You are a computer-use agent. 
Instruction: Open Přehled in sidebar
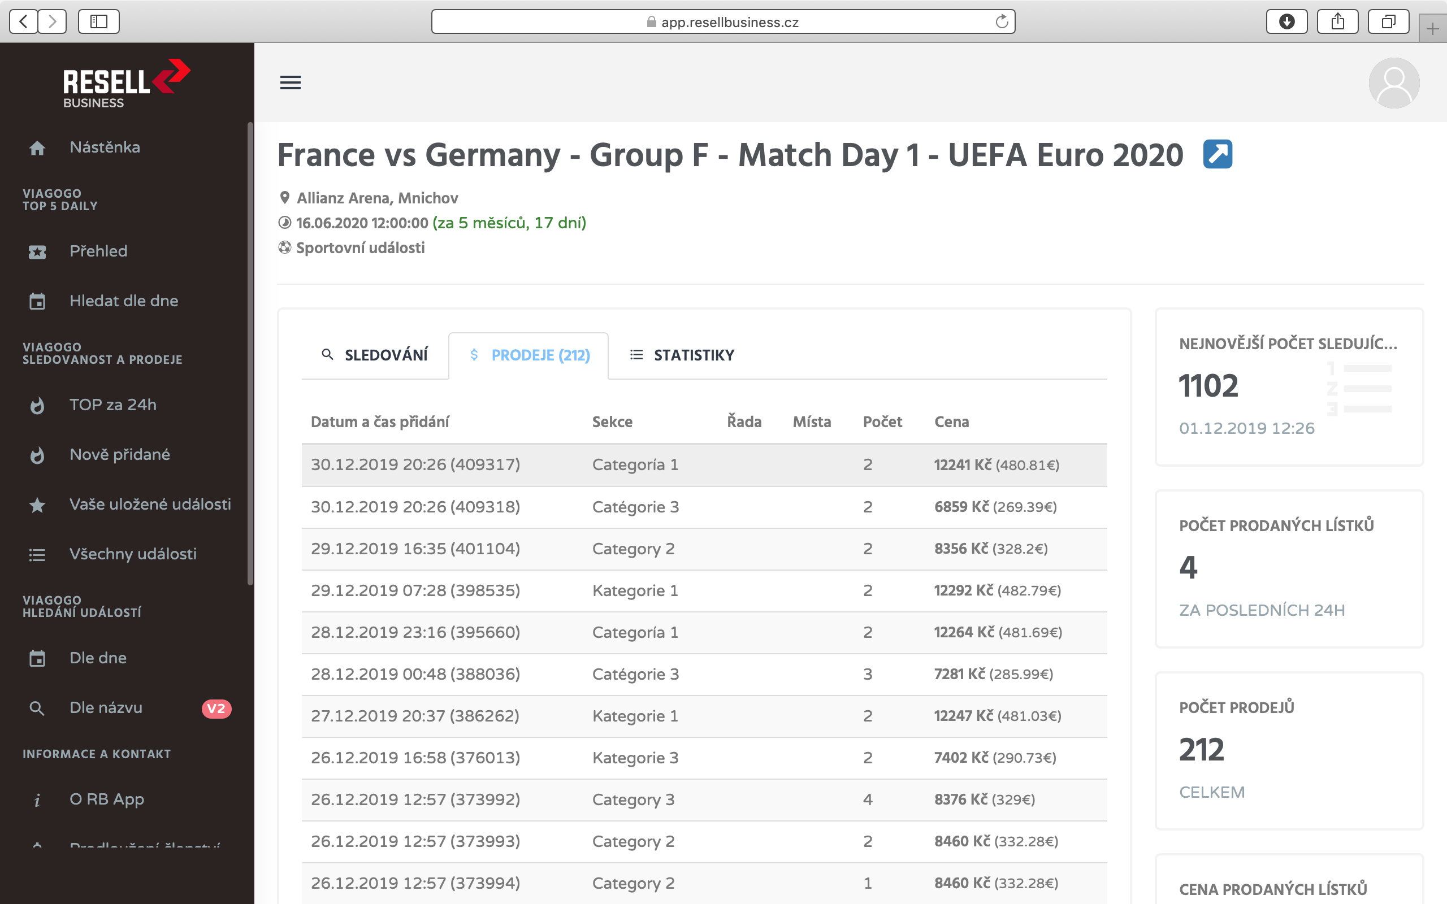(98, 251)
